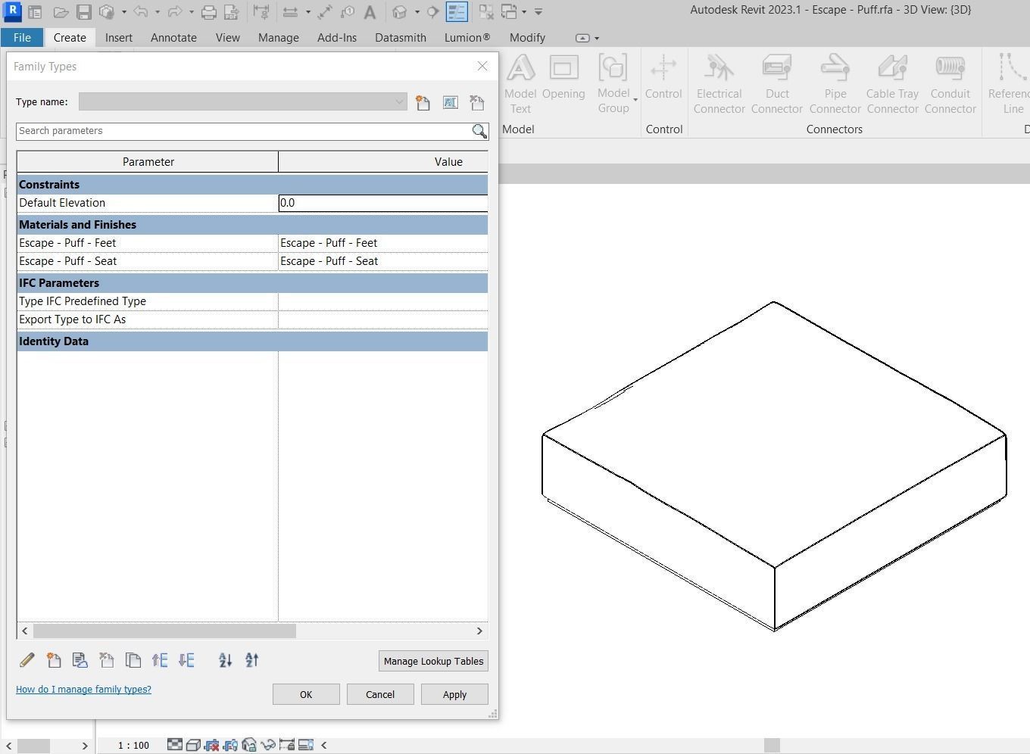The width and height of the screenshot is (1030, 754).
Task: Click the magnifier icon in Search parameters
Action: (x=479, y=131)
